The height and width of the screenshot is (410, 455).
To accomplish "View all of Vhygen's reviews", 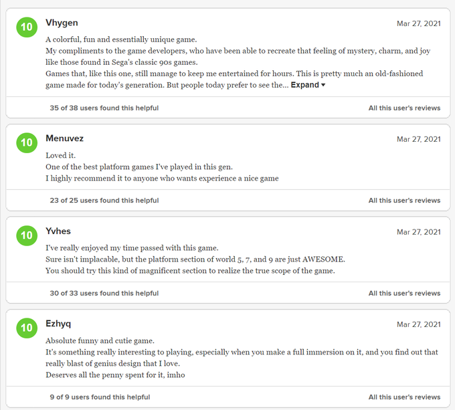I will tap(404, 108).
